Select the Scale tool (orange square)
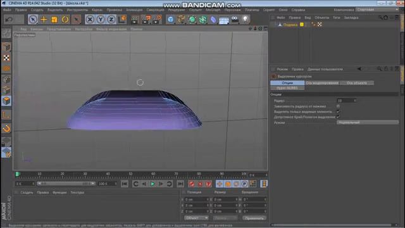 54,20
